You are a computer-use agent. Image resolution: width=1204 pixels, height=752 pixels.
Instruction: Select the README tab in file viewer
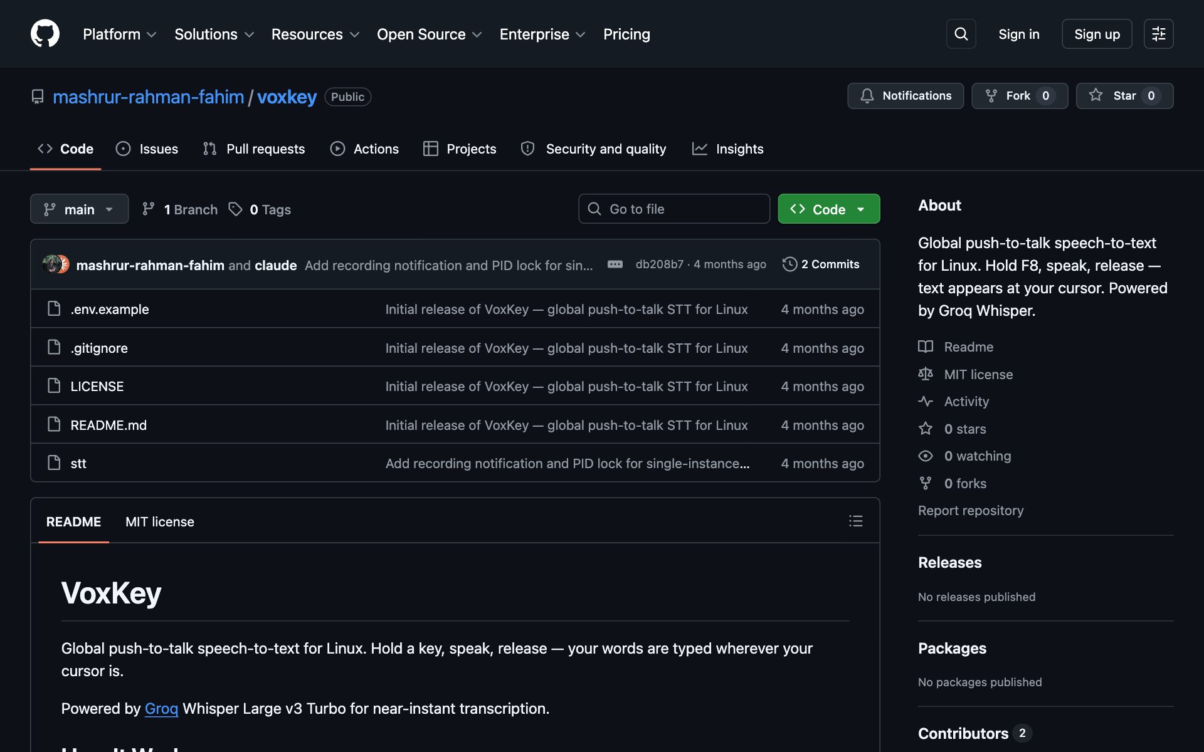[73, 521]
